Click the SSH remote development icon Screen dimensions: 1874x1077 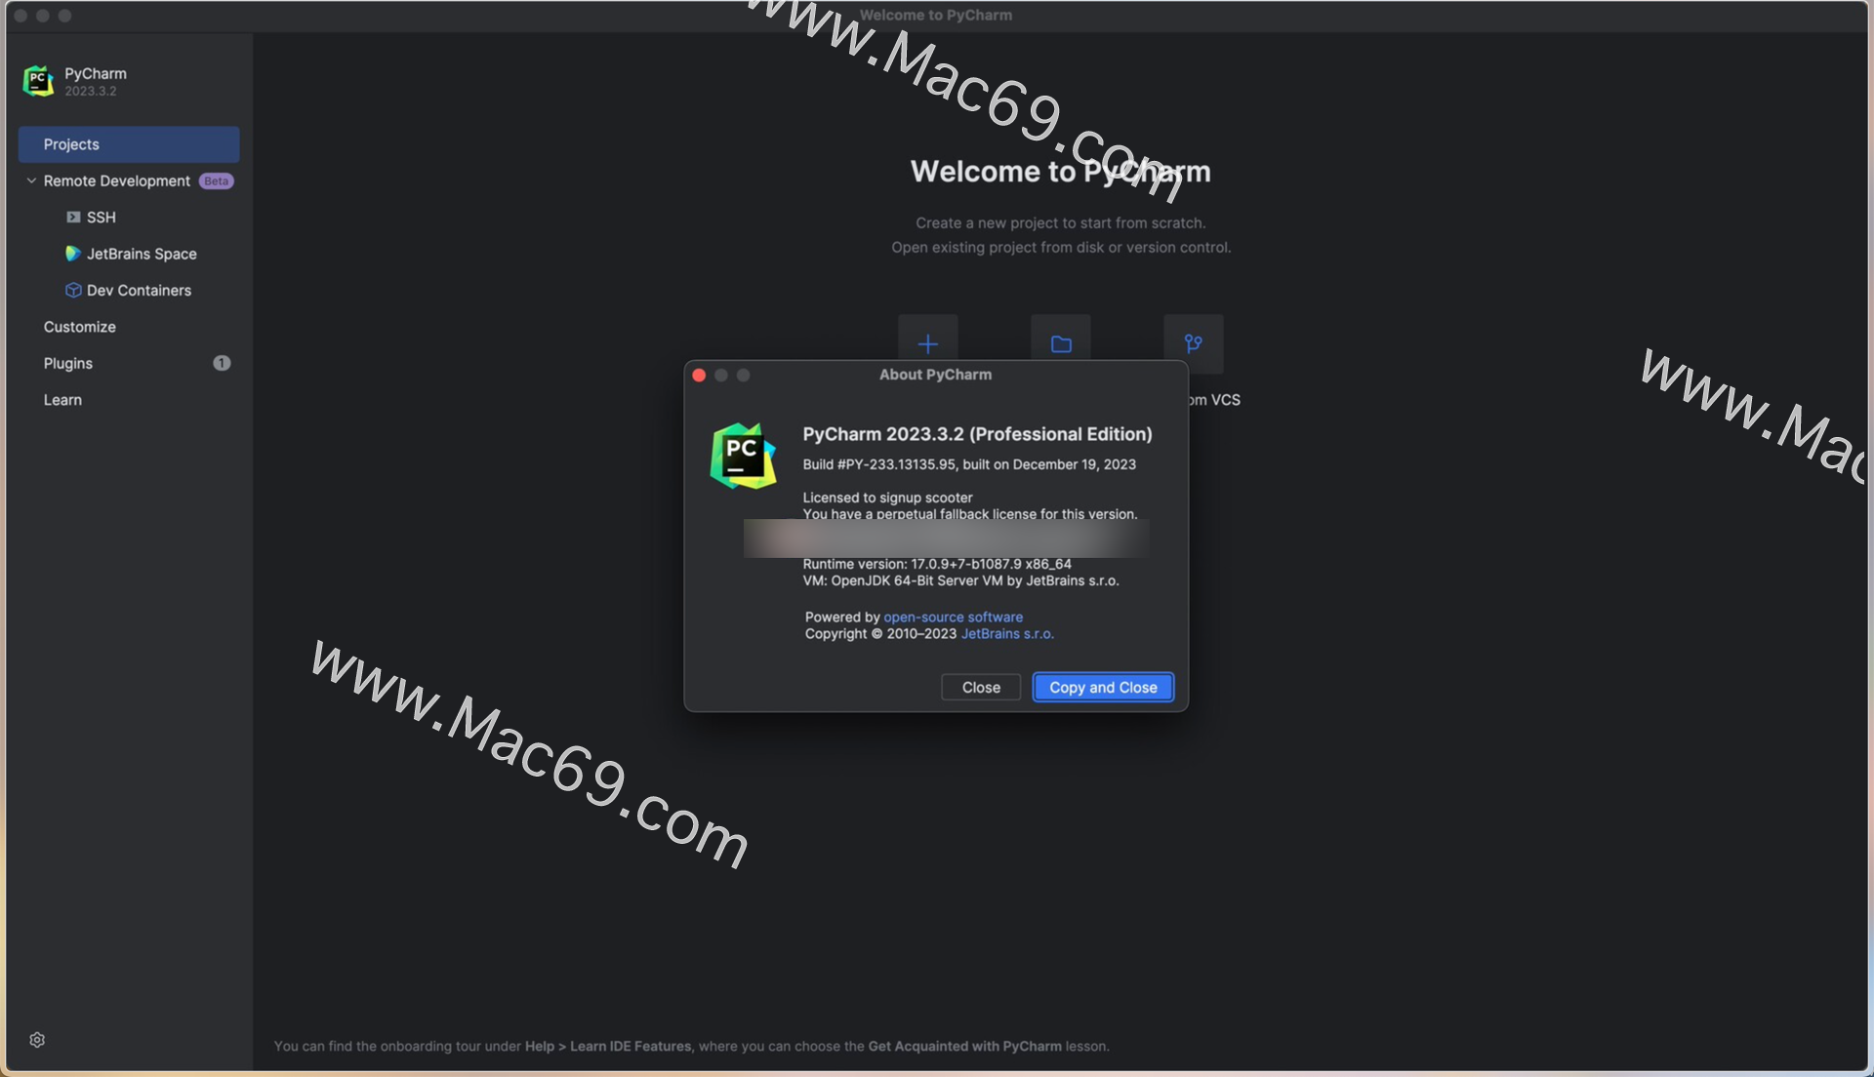pos(71,218)
